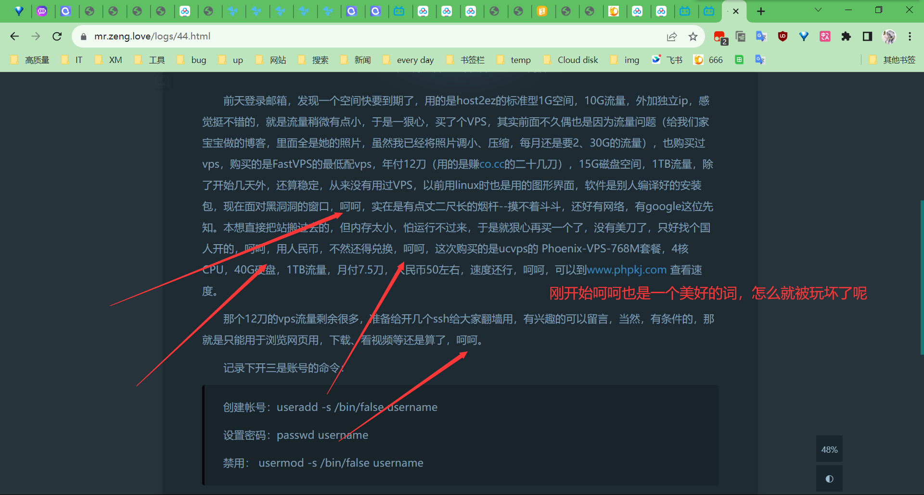Open the pink Chinese-English translate extension
Image resolution: width=924 pixels, height=495 pixels.
click(x=825, y=37)
